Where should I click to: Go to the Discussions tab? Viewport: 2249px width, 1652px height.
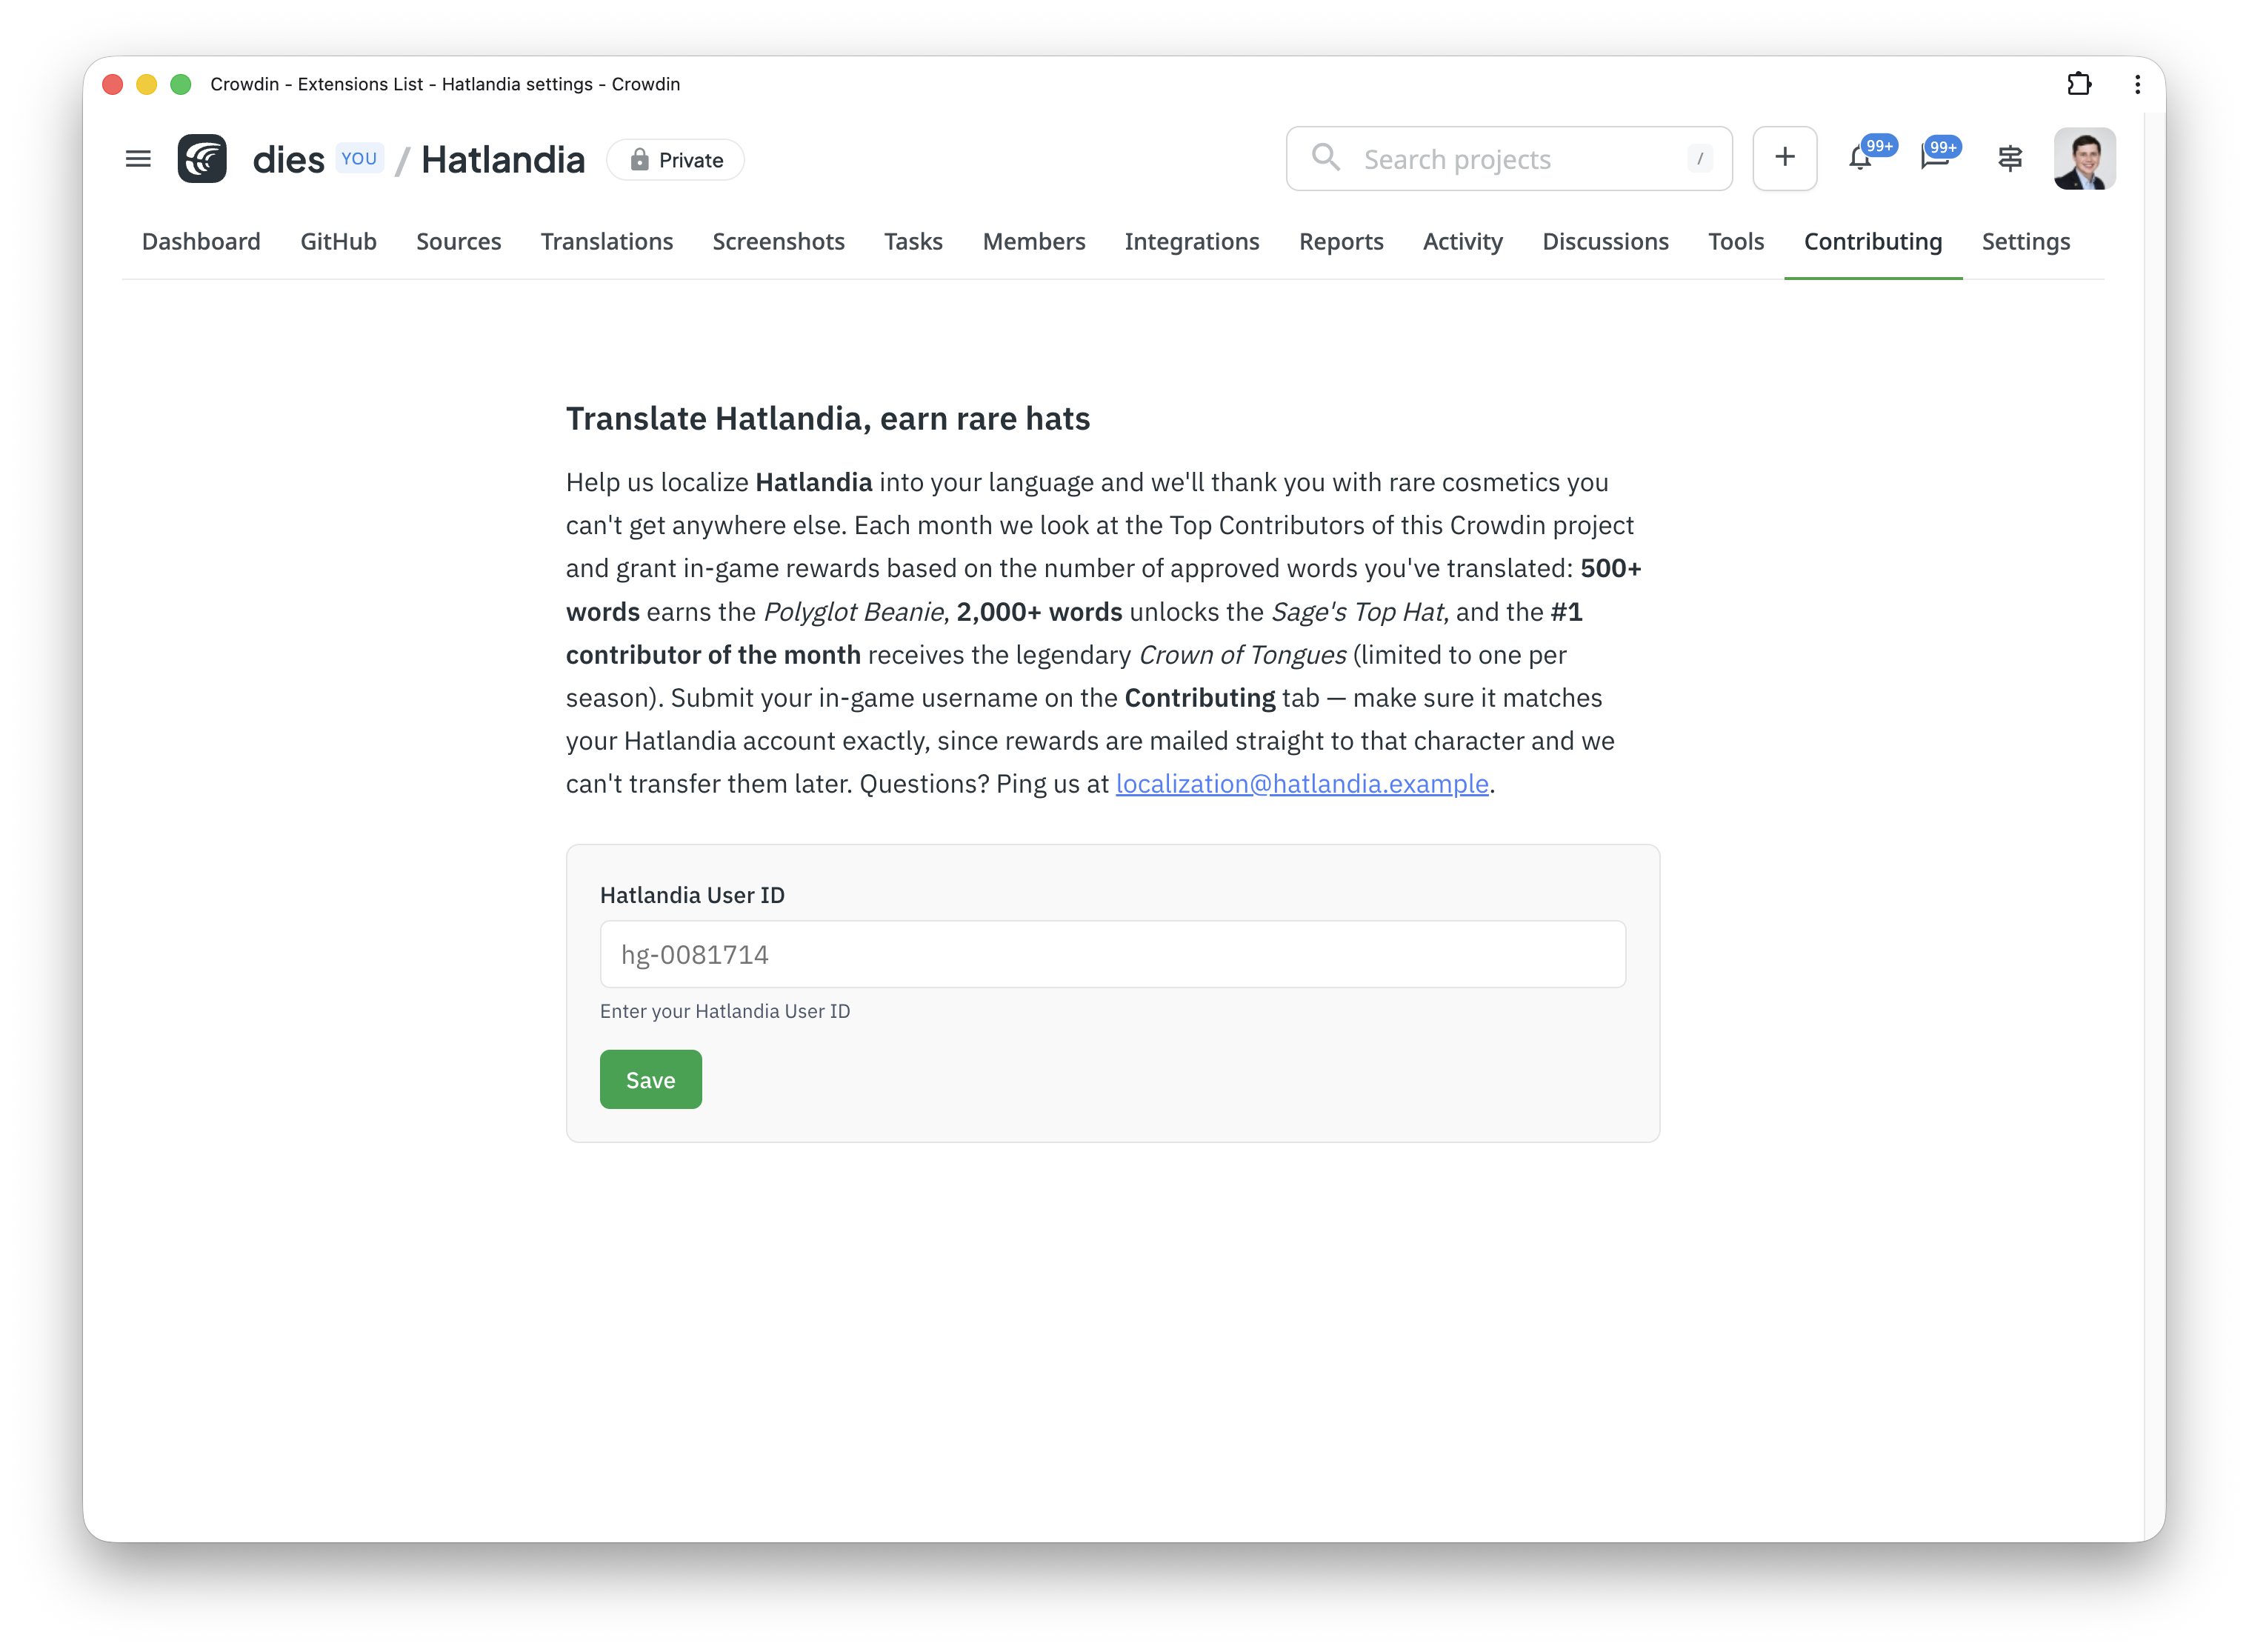point(1605,241)
